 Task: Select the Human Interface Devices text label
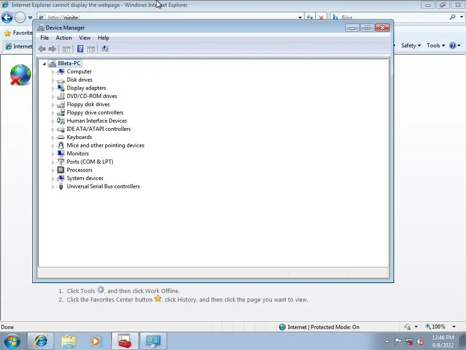pos(97,121)
